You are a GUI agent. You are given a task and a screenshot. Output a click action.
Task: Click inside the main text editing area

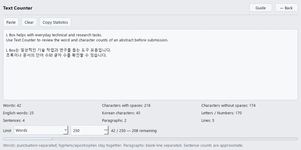[150, 65]
